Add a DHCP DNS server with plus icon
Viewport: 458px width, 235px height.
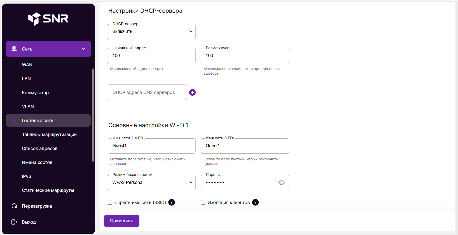pos(192,92)
